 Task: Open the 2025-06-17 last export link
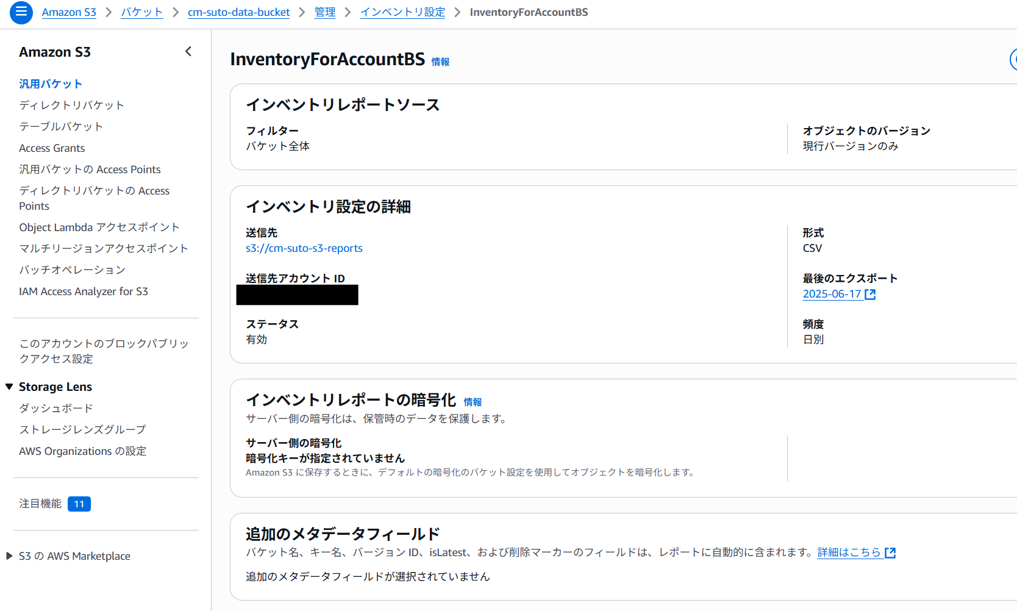[x=832, y=294]
